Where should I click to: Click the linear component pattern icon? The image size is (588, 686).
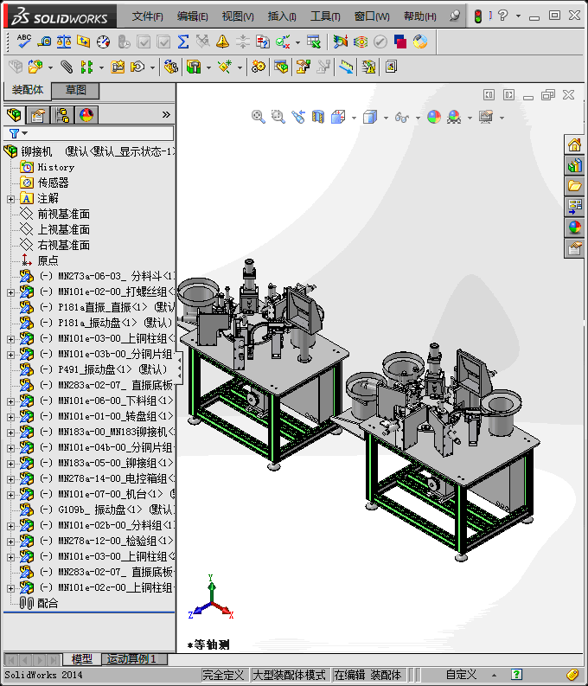(x=86, y=67)
